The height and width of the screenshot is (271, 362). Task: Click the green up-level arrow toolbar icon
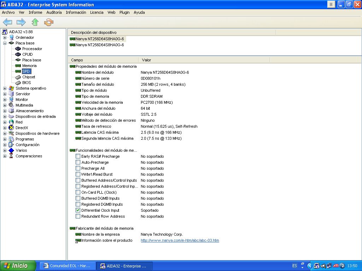click(35, 22)
